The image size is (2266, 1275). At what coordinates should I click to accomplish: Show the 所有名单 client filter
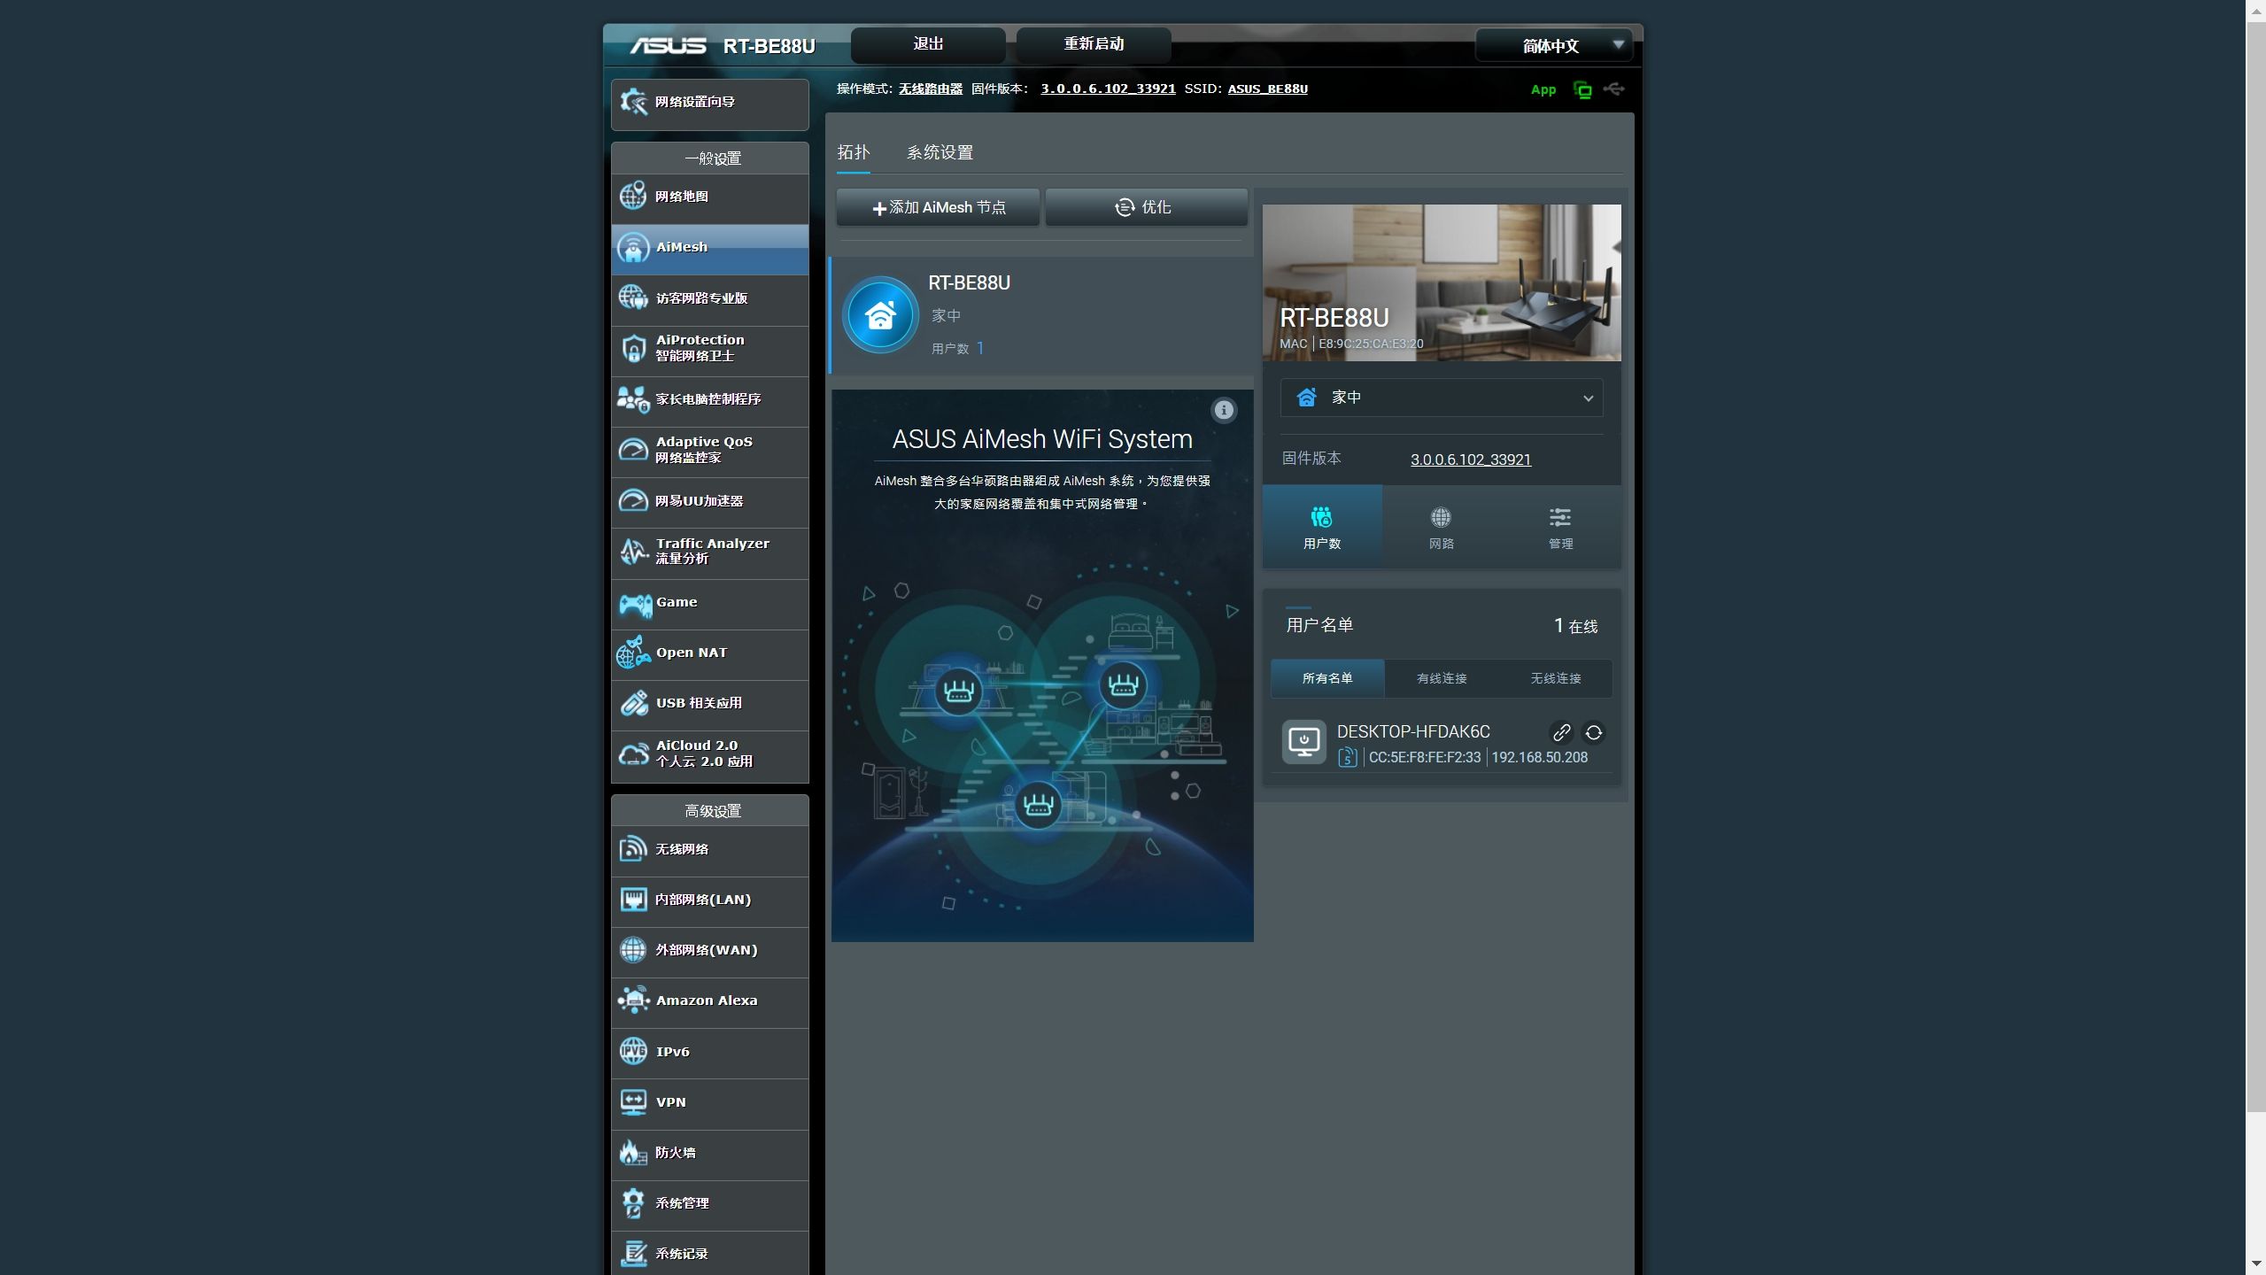coord(1327,678)
